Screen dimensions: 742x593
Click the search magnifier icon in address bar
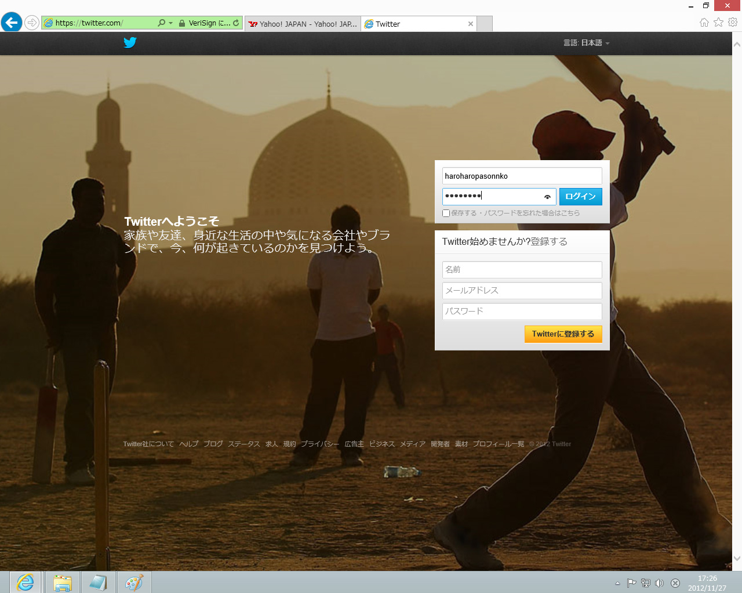pyautogui.click(x=161, y=23)
